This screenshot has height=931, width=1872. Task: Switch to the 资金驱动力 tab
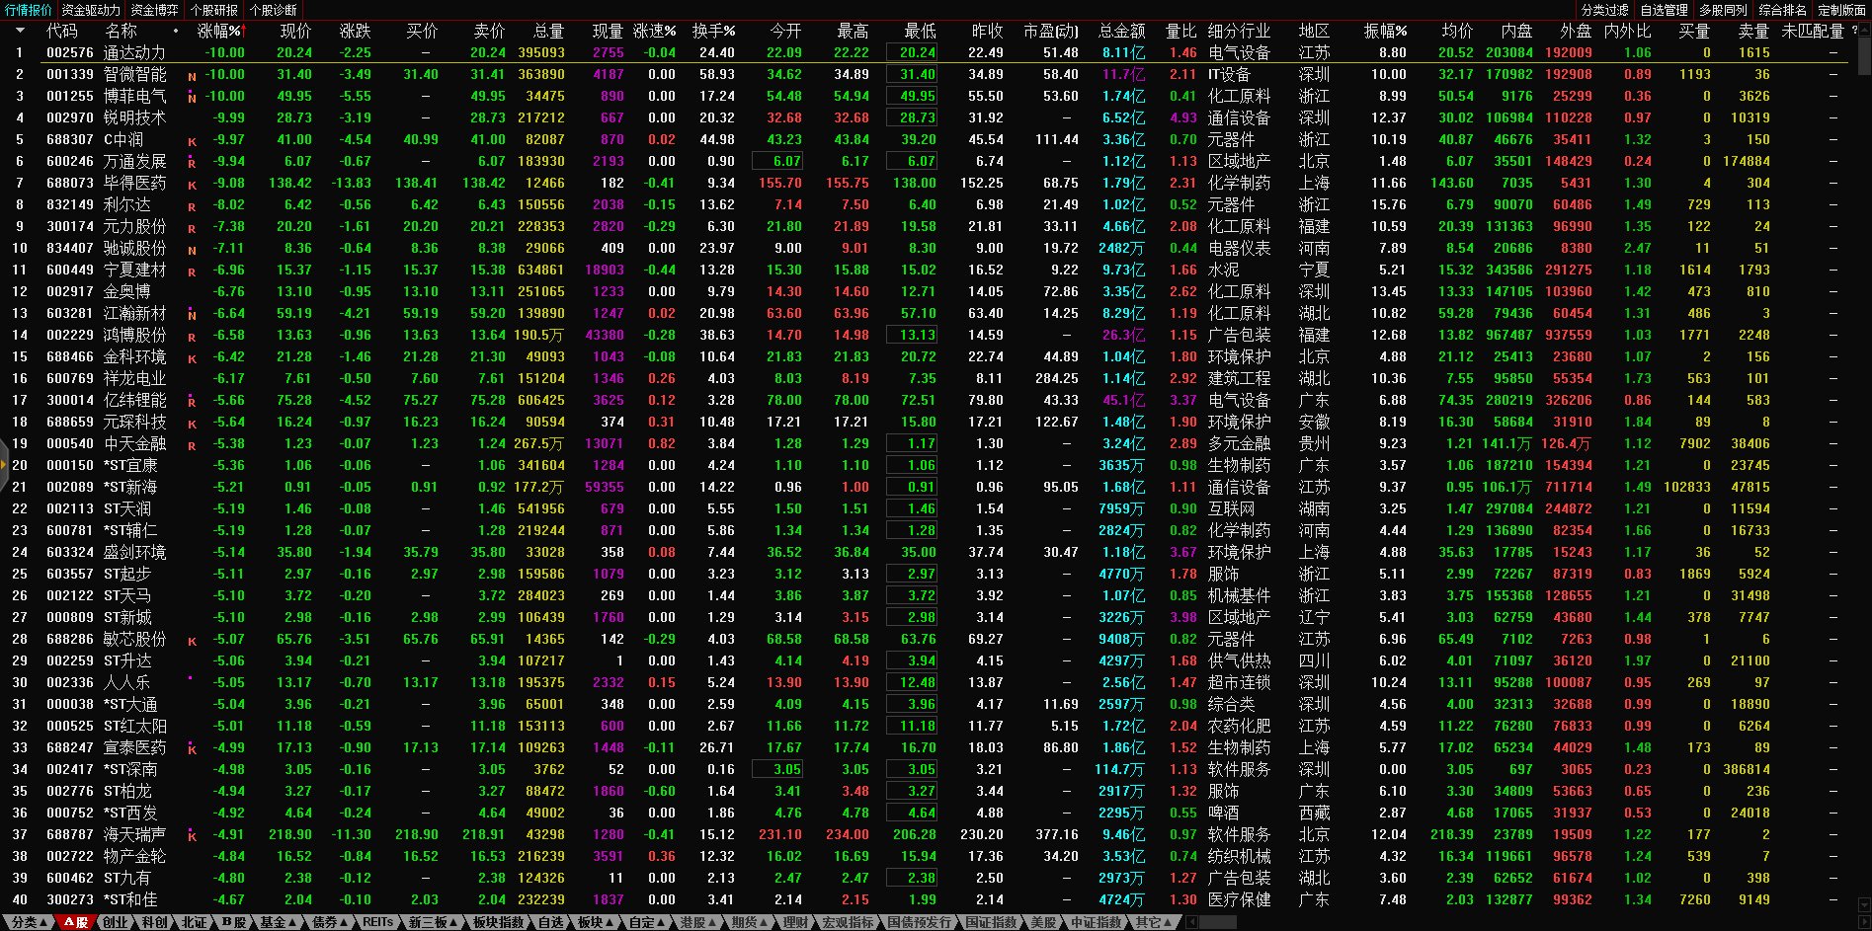[x=90, y=10]
